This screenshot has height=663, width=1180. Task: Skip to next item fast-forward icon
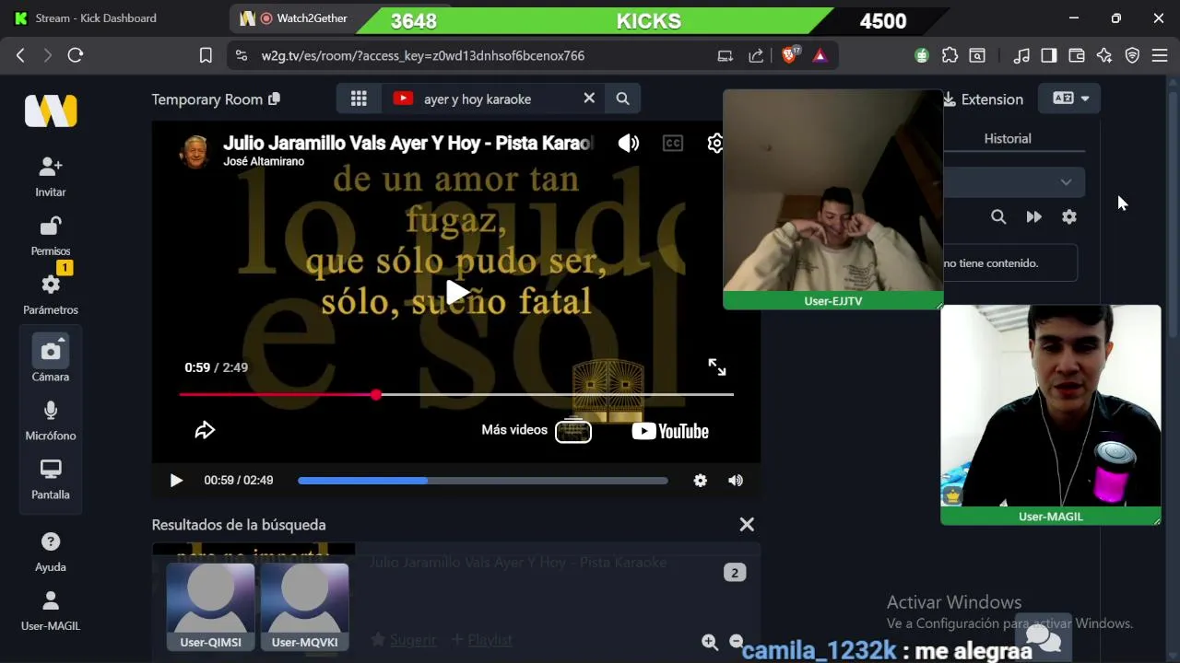click(1033, 217)
